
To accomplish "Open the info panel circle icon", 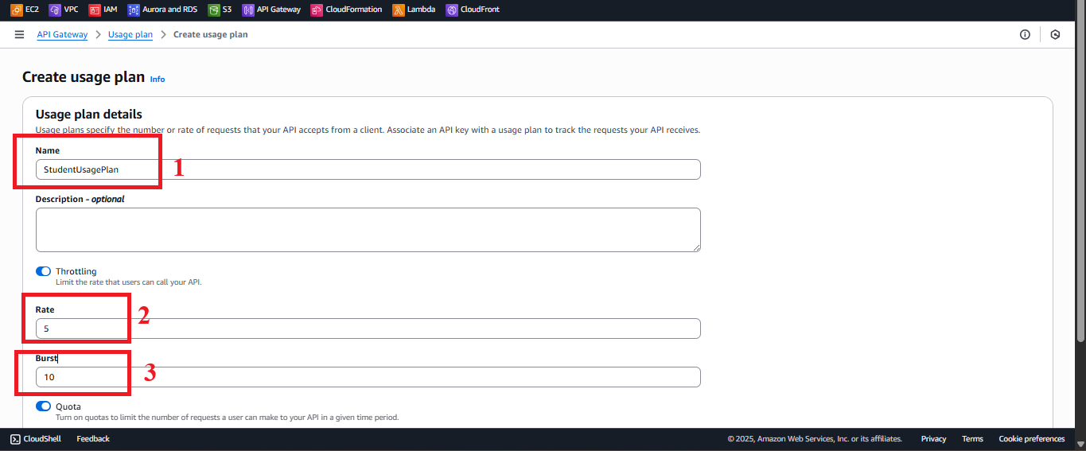I will click(1025, 35).
